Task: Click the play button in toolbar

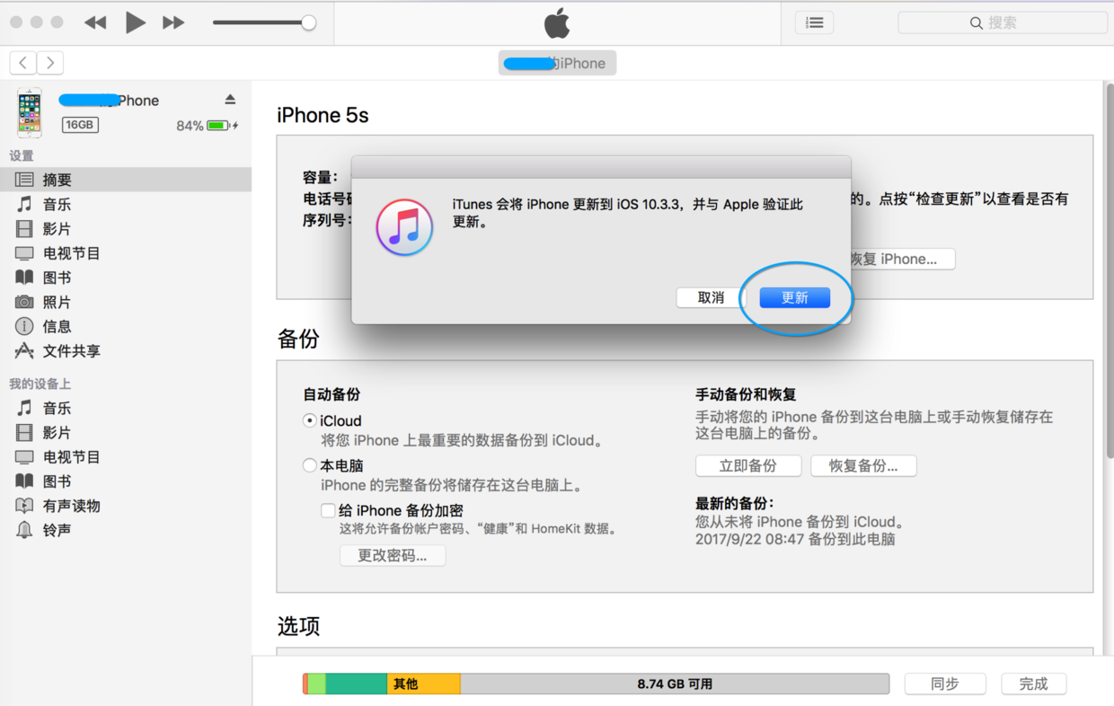Action: coord(135,22)
